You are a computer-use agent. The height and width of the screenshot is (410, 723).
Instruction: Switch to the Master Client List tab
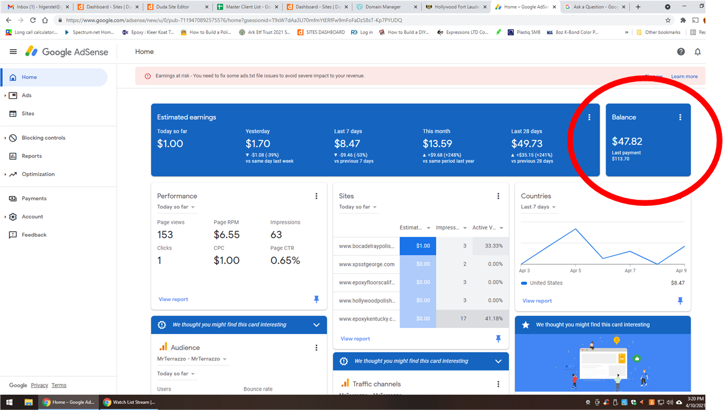tap(248, 7)
